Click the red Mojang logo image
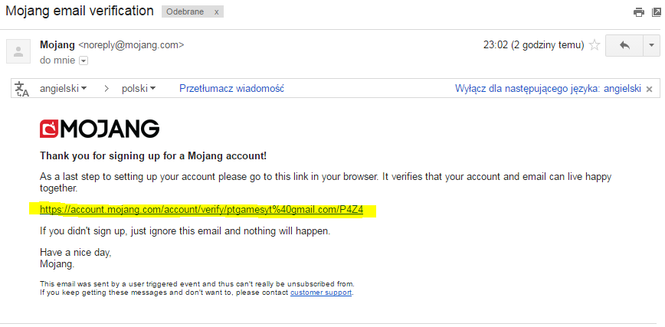This screenshot has width=665, height=327. click(x=100, y=129)
